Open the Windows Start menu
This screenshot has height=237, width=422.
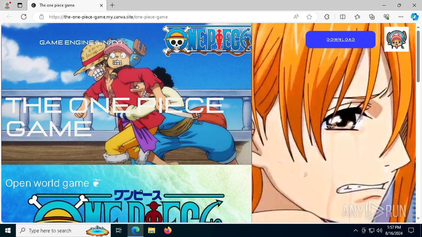point(8,230)
